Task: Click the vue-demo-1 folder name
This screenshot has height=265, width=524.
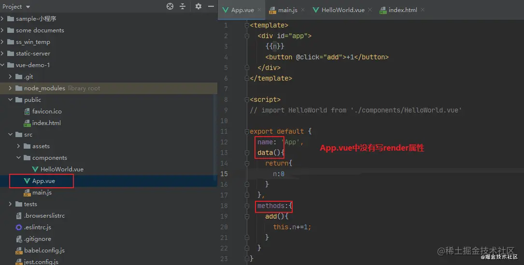Action: (x=33, y=65)
